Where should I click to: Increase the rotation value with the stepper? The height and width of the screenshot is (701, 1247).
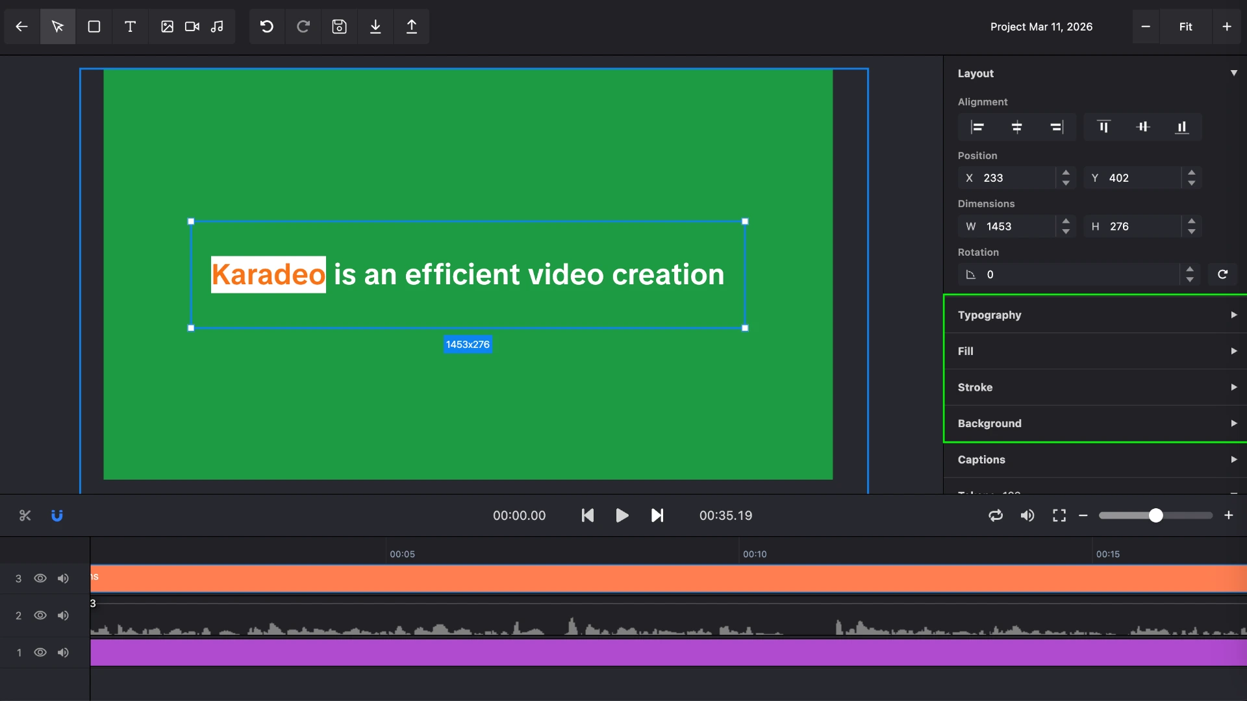[x=1189, y=270]
